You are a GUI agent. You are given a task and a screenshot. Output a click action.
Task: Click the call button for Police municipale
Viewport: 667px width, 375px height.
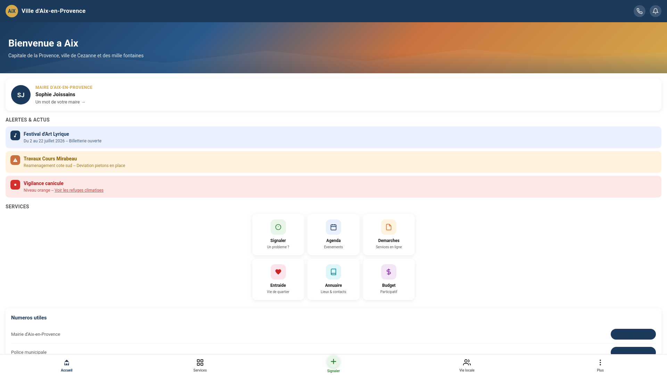(633, 351)
